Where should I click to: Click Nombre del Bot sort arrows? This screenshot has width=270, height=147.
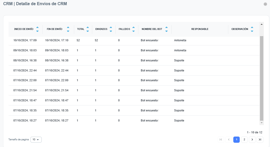point(166,29)
